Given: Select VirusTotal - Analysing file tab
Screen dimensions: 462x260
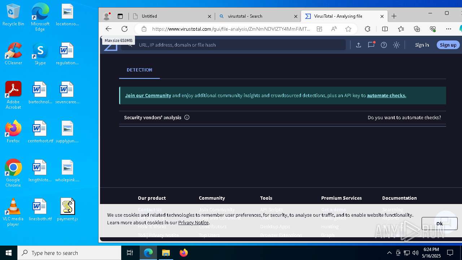Looking at the screenshot, I should pos(344,16).
